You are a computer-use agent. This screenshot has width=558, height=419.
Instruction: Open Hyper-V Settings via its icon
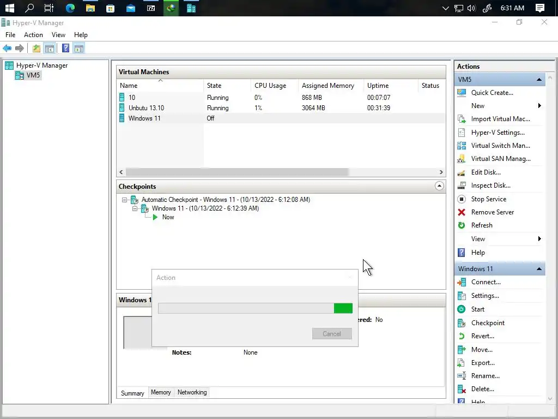tap(462, 133)
